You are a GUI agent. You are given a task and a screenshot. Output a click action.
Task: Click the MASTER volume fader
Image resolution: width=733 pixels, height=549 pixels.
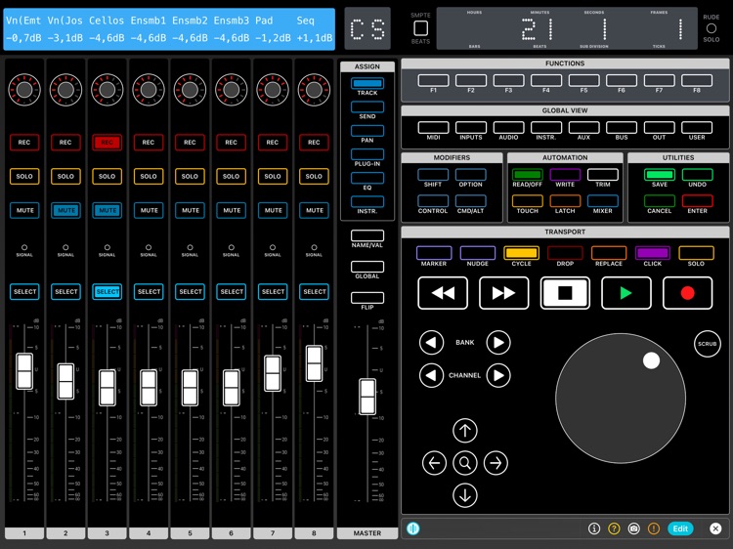(367, 397)
